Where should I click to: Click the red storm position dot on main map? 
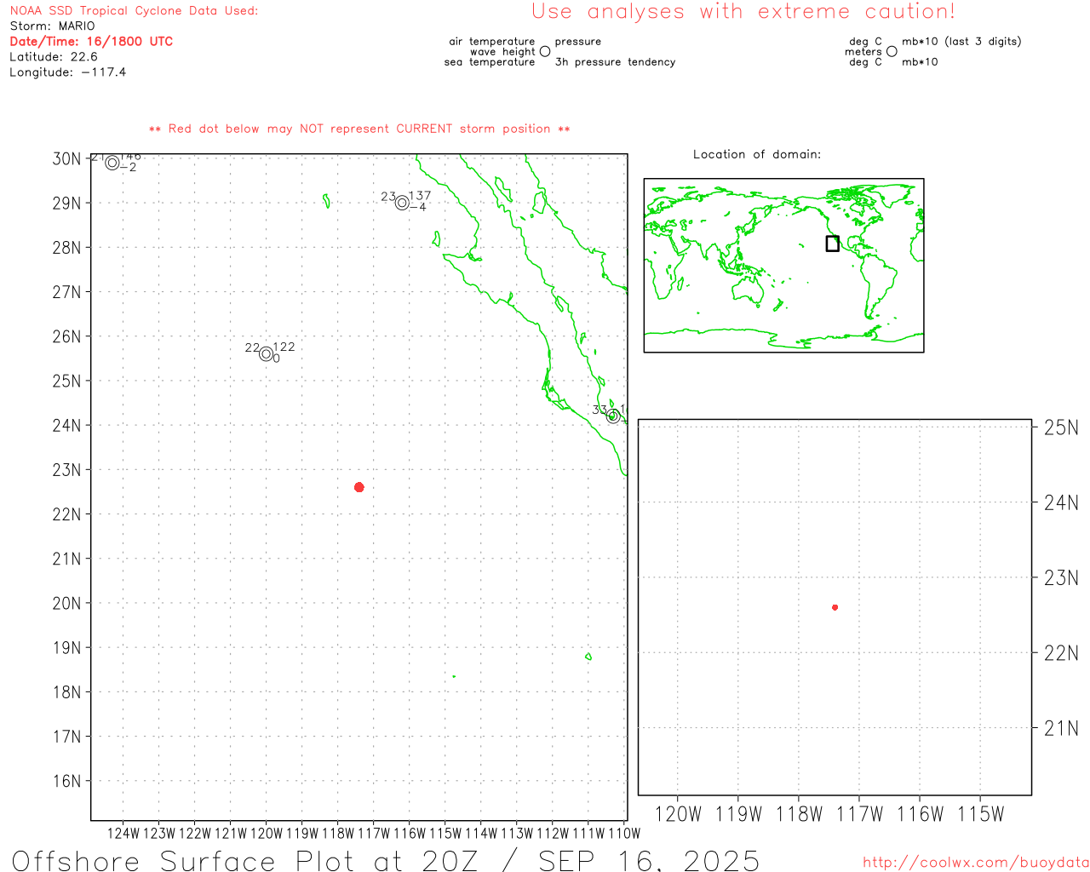click(x=359, y=487)
